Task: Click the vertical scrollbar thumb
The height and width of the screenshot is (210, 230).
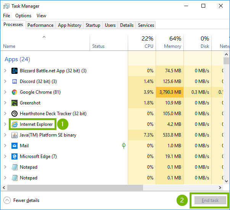Action: [226, 61]
